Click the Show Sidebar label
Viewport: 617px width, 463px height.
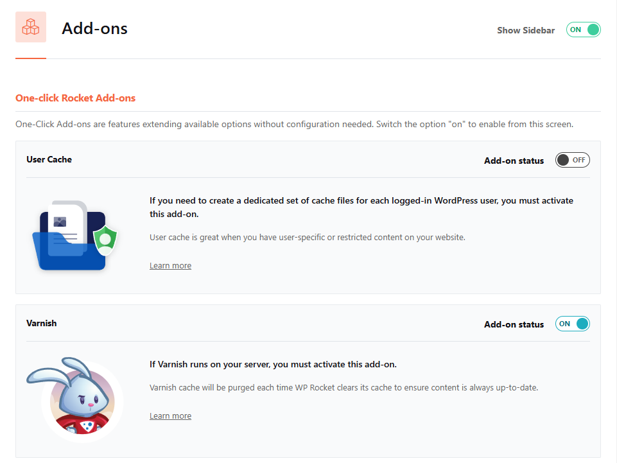pyautogui.click(x=525, y=30)
